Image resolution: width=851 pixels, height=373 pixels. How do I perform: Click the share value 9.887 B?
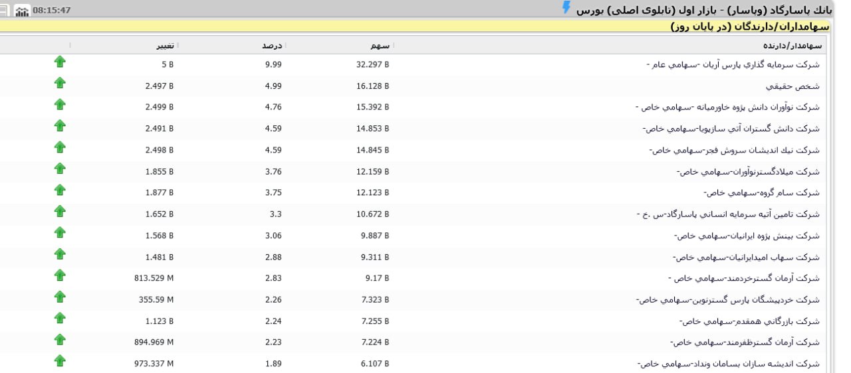click(x=375, y=236)
